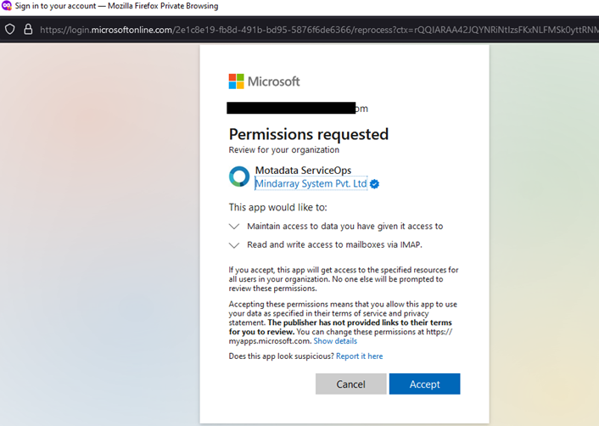Click the Motadata ServiceOps app name
Image resolution: width=599 pixels, height=426 pixels.
tap(303, 171)
